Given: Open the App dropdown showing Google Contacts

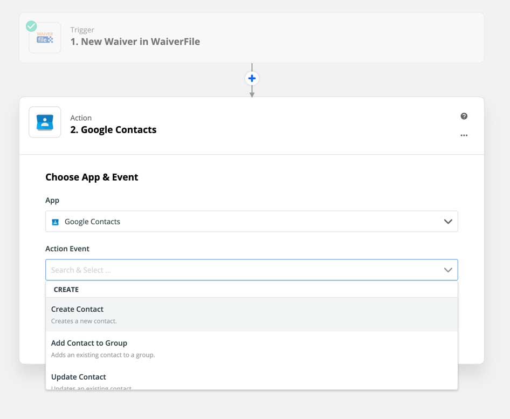Looking at the screenshot, I should tap(252, 221).
